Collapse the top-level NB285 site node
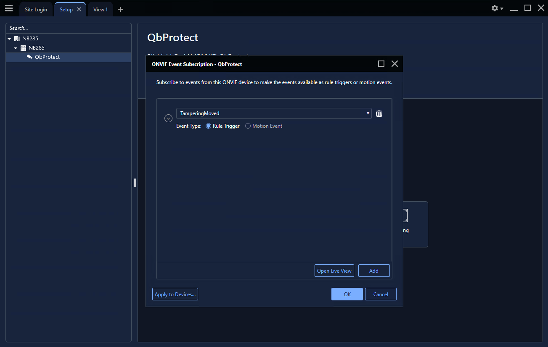The image size is (548, 347). tap(9, 39)
